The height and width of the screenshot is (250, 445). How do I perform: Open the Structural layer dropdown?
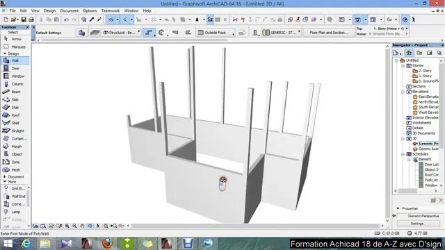122,33
